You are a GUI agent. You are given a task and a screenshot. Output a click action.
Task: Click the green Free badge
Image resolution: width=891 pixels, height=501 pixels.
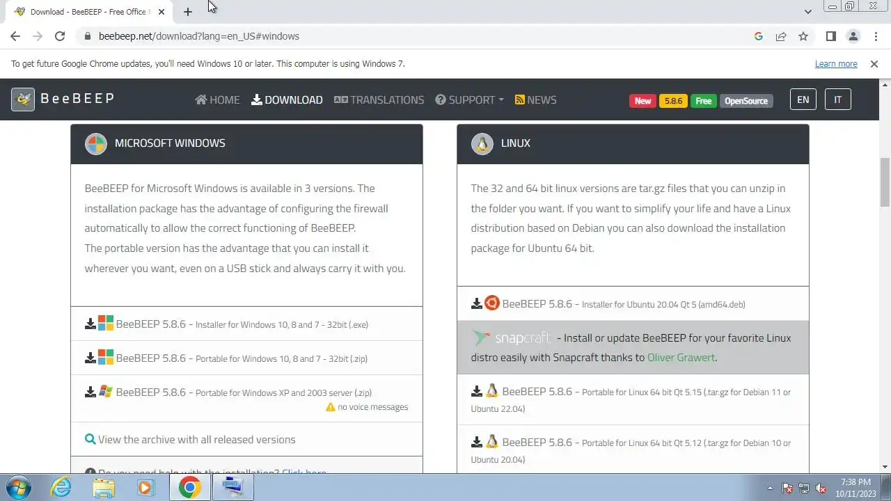click(x=704, y=101)
